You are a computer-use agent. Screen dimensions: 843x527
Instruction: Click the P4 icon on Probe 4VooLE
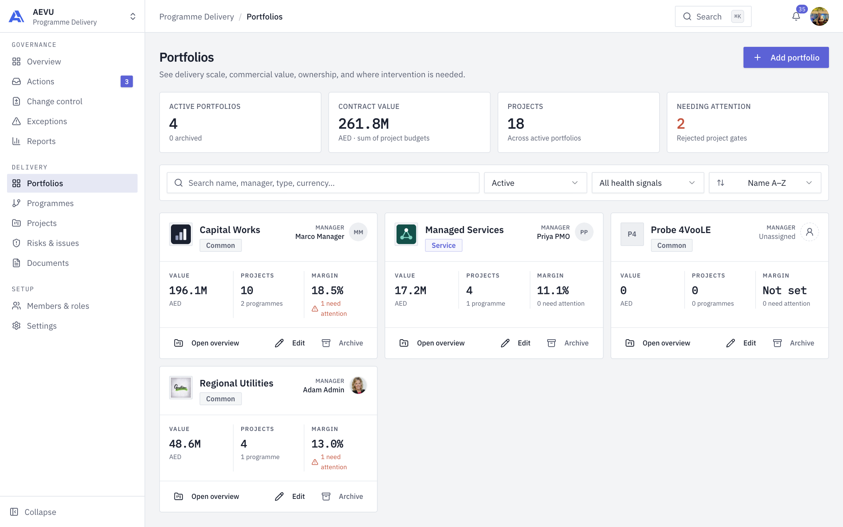632,234
